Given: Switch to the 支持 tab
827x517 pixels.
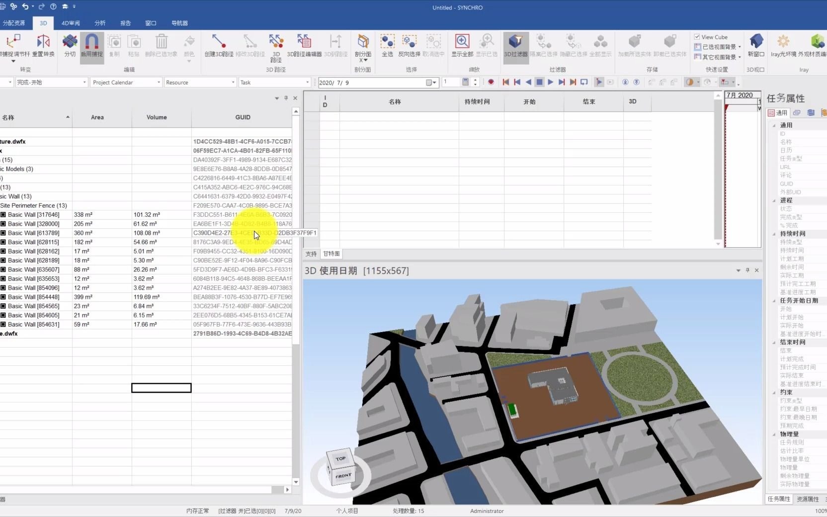Looking at the screenshot, I should 311,254.
